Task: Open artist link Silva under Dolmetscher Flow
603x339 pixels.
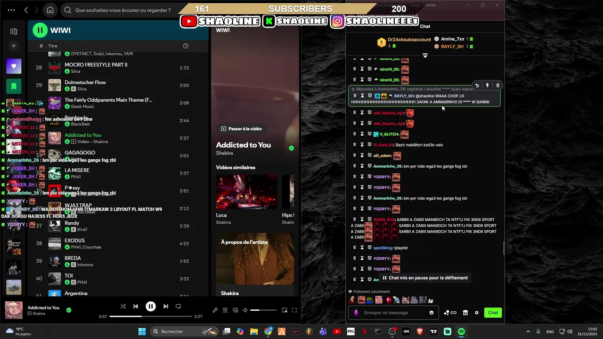Action: (81, 89)
